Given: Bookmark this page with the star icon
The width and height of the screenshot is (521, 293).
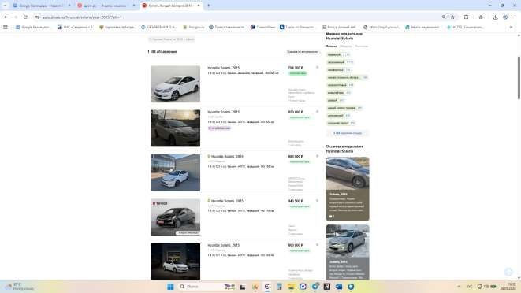Looking at the screenshot, I should (452, 17).
